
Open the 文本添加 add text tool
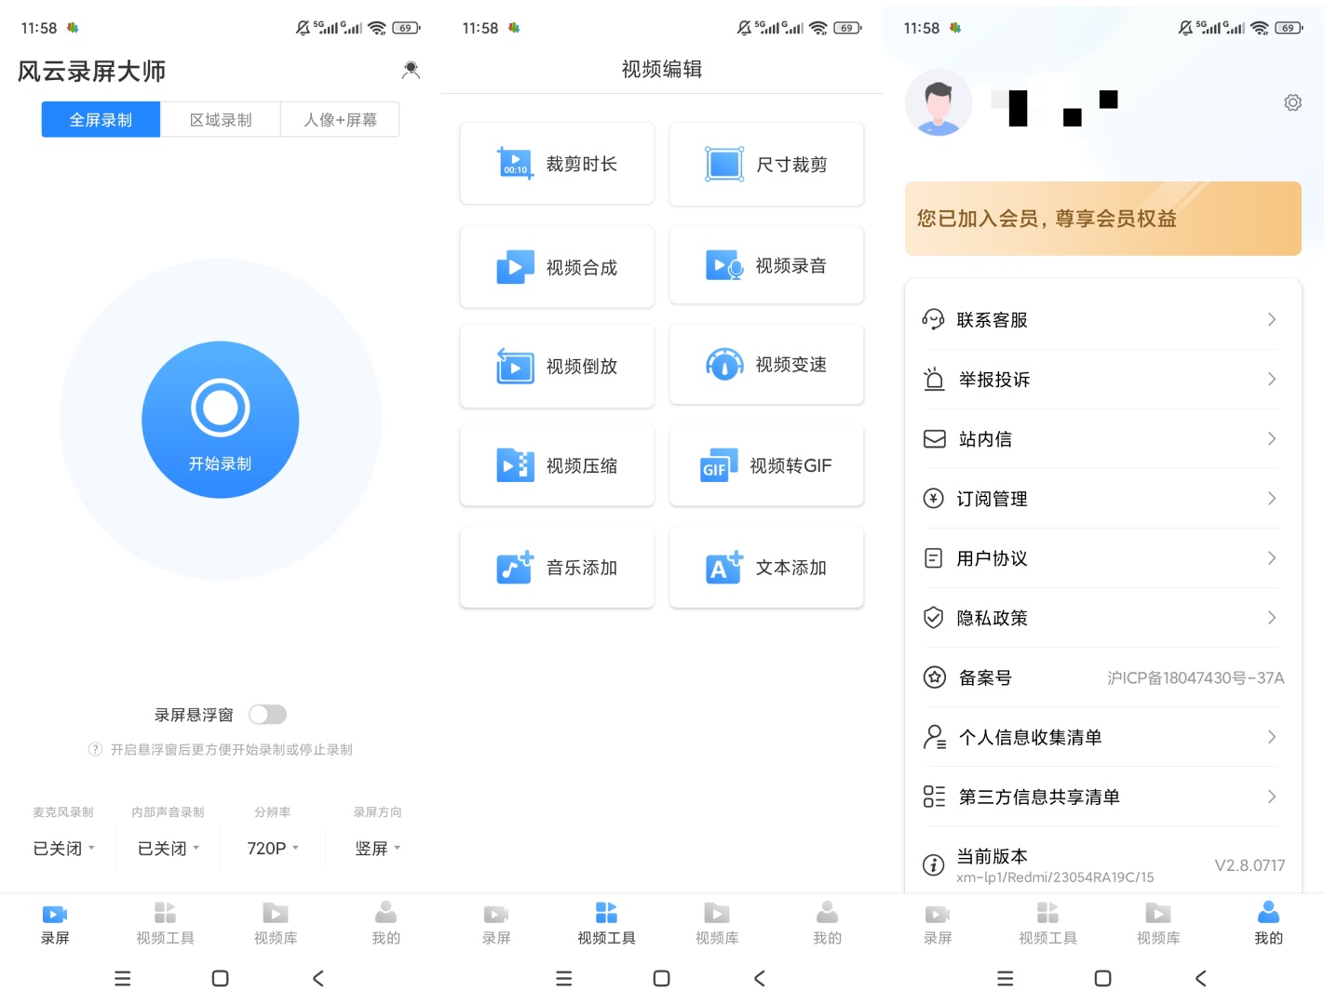tap(766, 567)
